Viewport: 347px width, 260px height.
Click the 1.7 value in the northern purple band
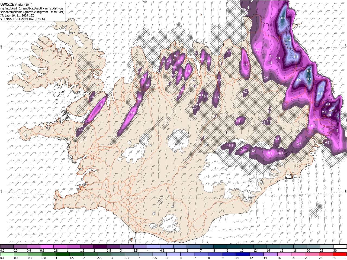pyautogui.click(x=245, y=65)
